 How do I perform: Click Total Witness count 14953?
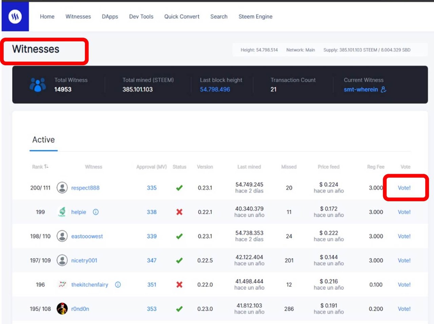tap(63, 89)
